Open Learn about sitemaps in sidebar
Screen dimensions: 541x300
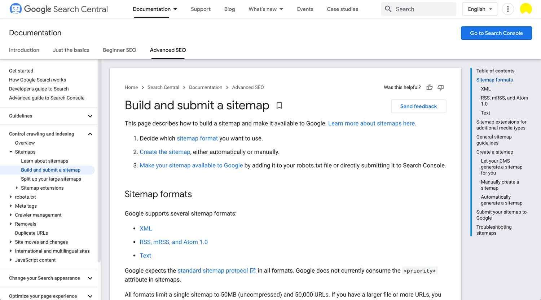coord(44,161)
